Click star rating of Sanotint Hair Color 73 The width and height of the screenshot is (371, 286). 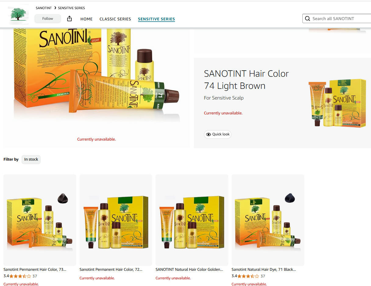tap(20, 276)
